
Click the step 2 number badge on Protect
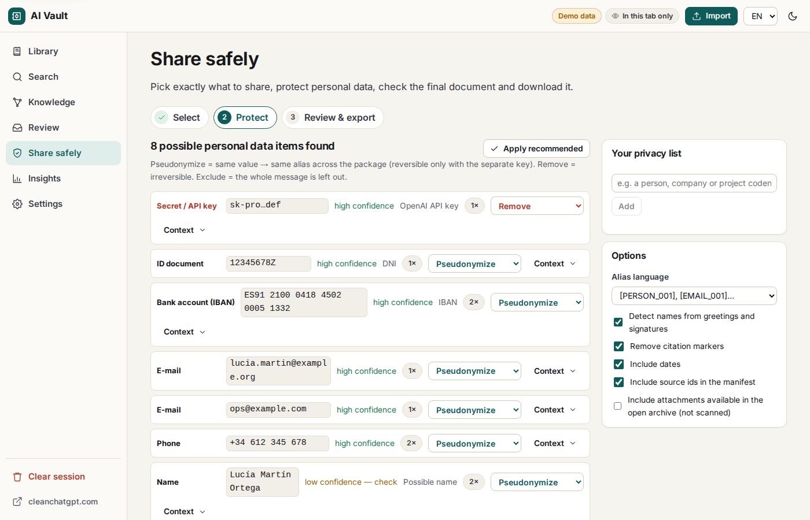224,117
